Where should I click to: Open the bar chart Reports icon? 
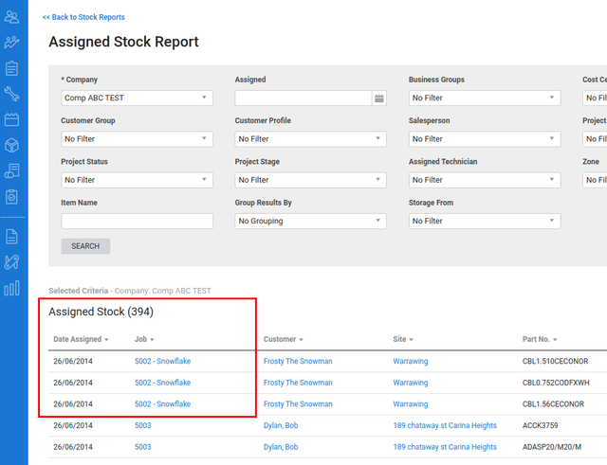point(11,288)
